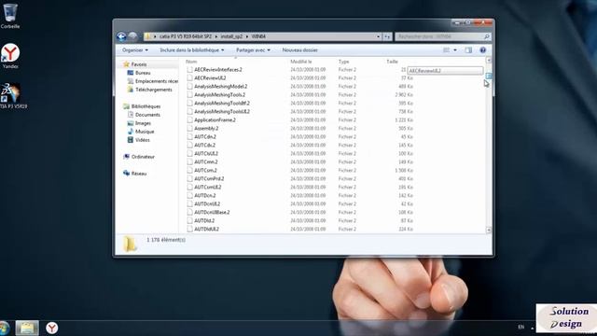Select Musique library icon in sidebar
This screenshot has height=336, width=597.
click(x=131, y=132)
